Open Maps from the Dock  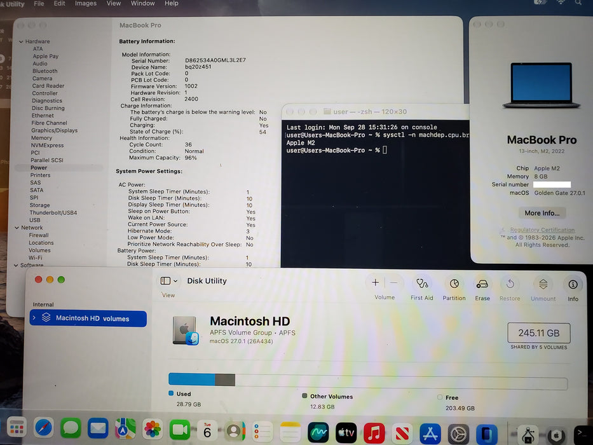(x=125, y=429)
